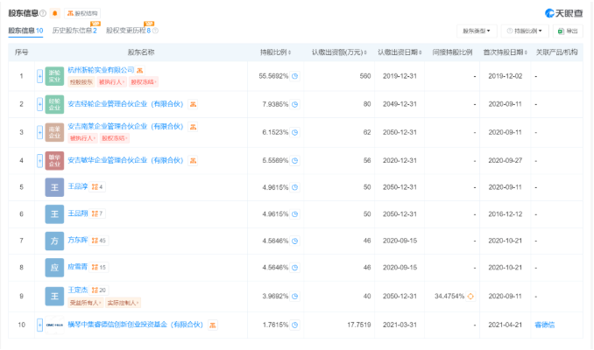Switch to 历史股东信息 tab
594x350 pixels.
coord(74,31)
